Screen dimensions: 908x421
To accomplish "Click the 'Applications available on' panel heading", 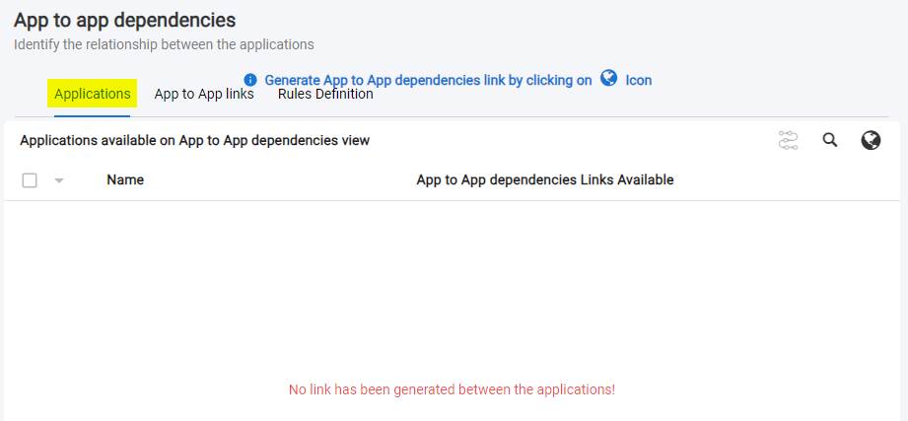I will point(194,141).
